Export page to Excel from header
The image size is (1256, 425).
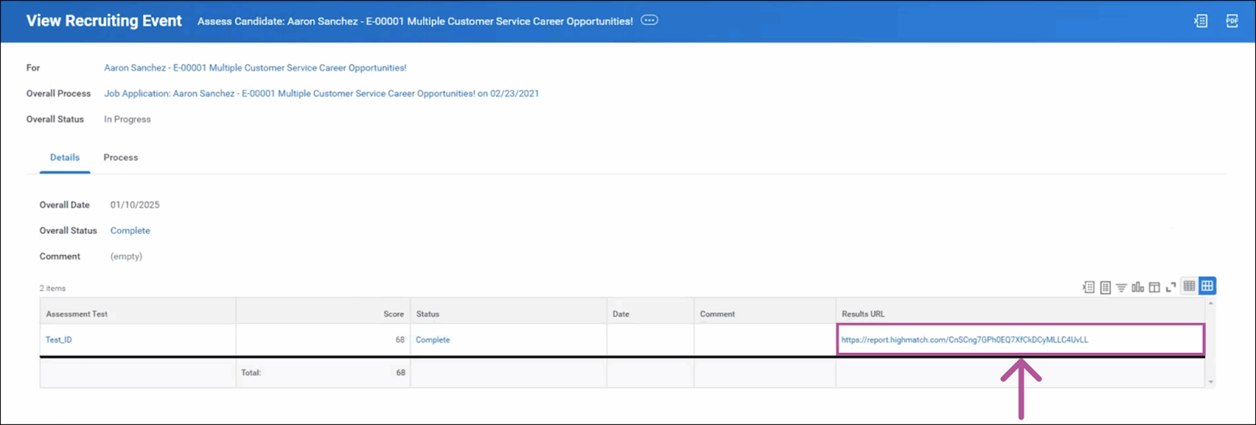click(1201, 21)
